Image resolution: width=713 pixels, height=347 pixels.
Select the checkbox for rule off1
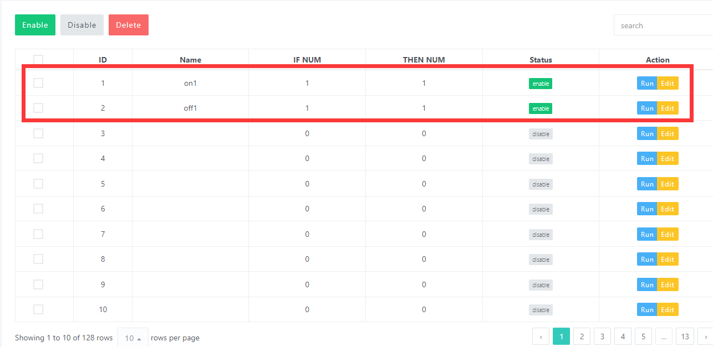click(x=38, y=108)
